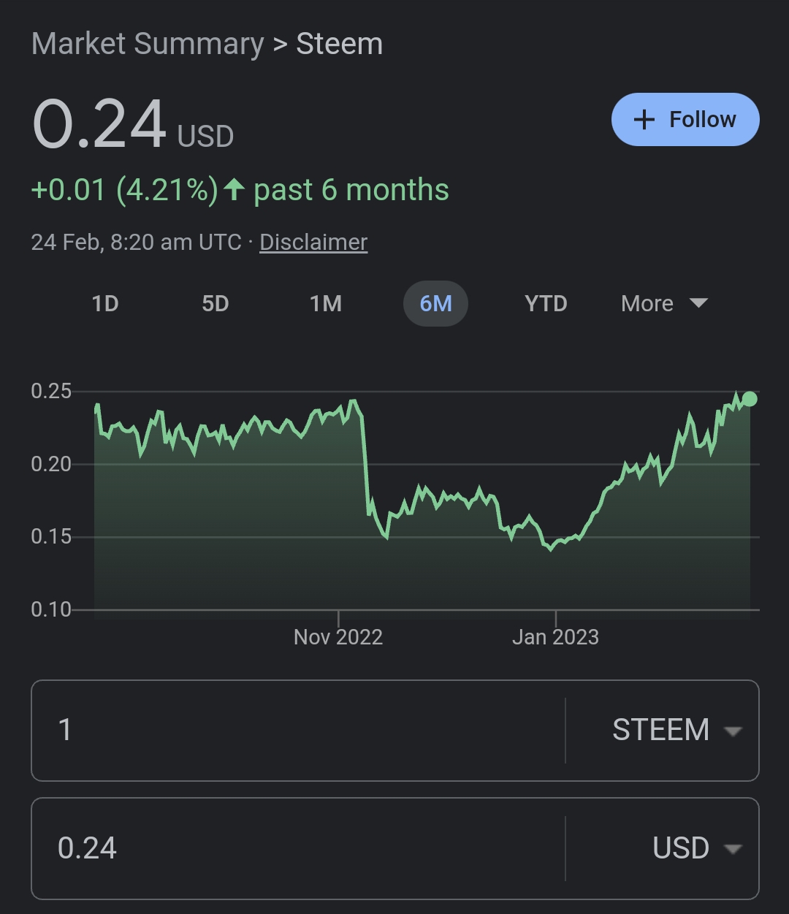Click the Jan 2023 axis marker
The height and width of the screenshot is (914, 789).
coord(556,637)
